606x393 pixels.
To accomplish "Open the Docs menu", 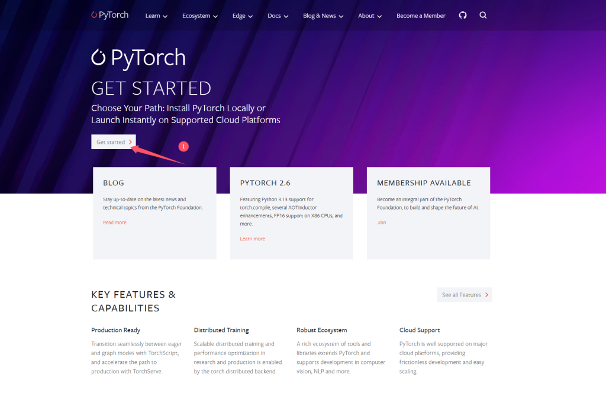I will pos(278,16).
